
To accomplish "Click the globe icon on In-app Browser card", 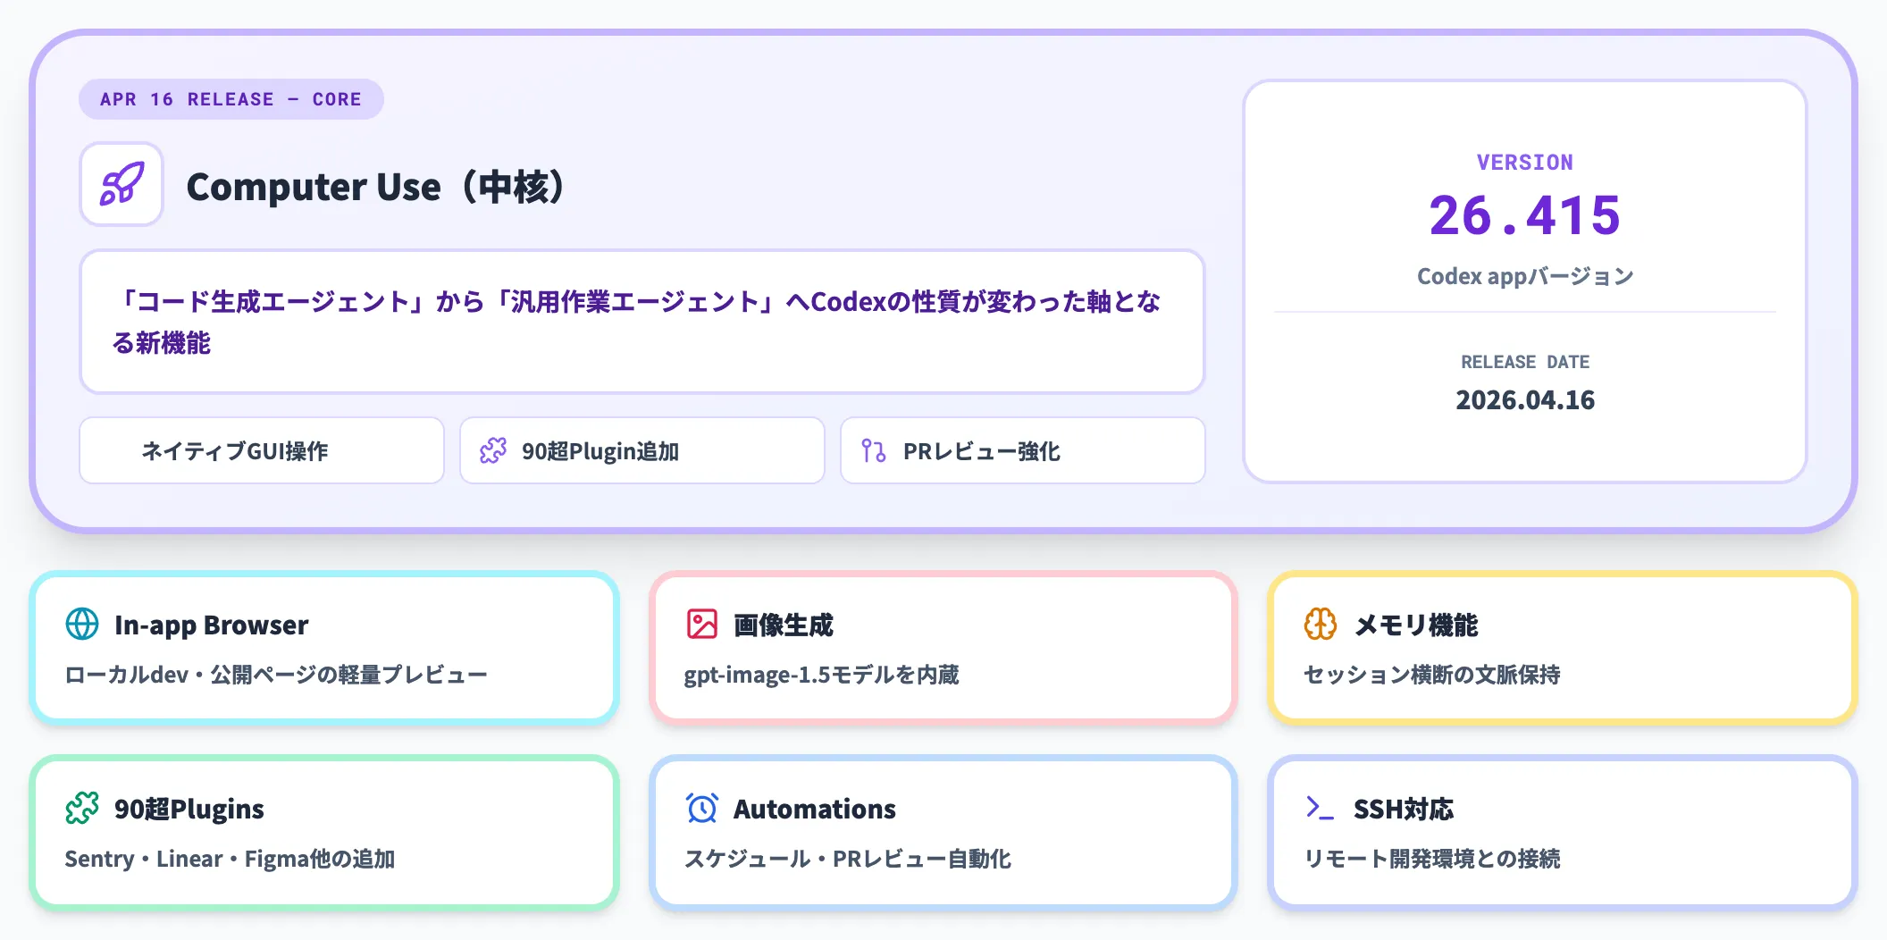I will tap(82, 624).
